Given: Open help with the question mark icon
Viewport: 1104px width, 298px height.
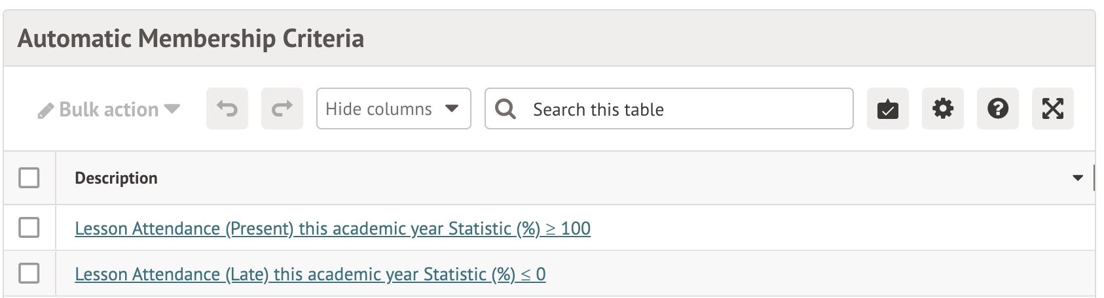Looking at the screenshot, I should [x=997, y=108].
